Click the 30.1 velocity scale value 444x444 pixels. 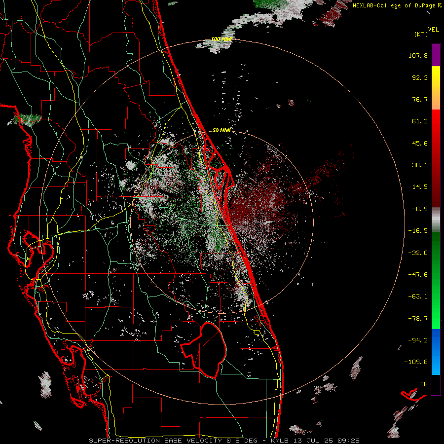(420, 165)
